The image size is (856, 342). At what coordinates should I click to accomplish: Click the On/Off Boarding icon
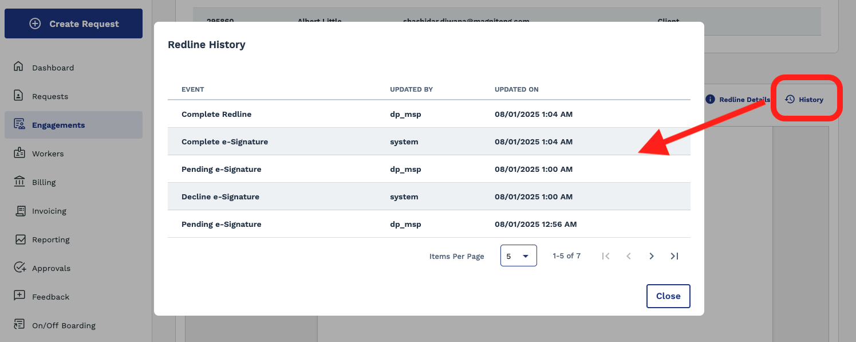pos(19,325)
